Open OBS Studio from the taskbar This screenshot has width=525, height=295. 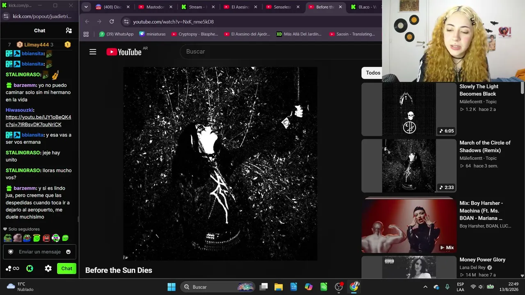[339, 287]
